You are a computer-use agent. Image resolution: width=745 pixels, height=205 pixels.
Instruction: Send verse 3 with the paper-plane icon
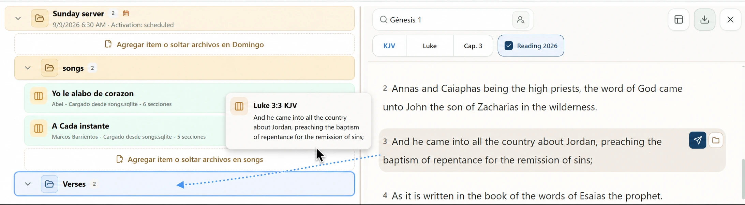(697, 140)
